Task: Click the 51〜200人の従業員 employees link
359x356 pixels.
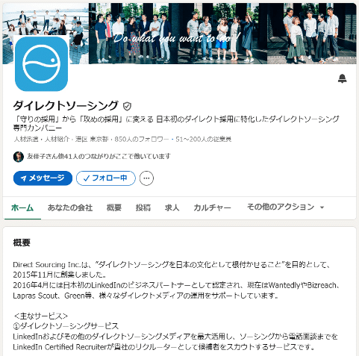Action: click(204, 139)
